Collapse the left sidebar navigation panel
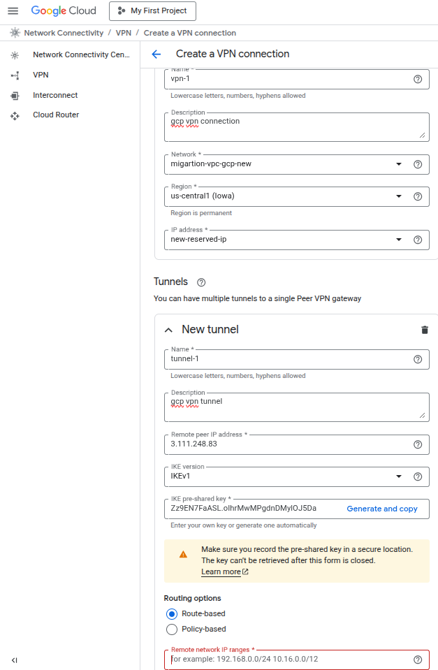This screenshot has height=670, width=438. 15,660
